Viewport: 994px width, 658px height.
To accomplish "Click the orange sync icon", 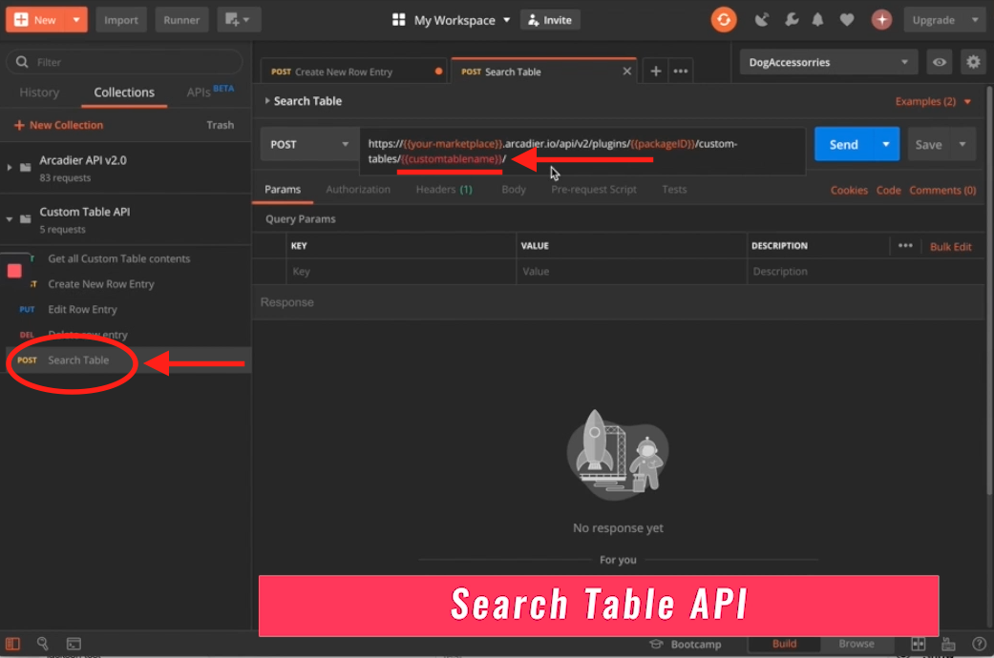I will 724,20.
